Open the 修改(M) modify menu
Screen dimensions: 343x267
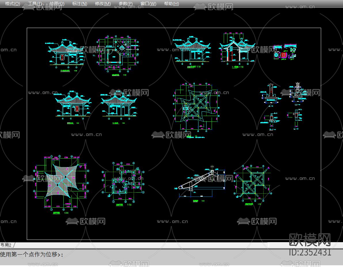tap(103, 4)
